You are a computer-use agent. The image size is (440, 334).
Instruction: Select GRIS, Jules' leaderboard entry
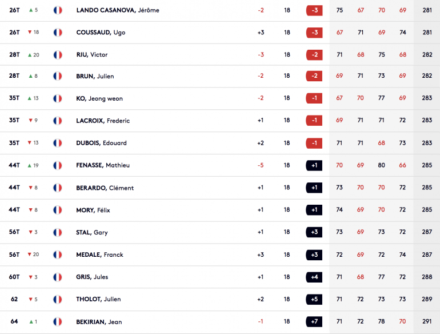pyautogui.click(x=92, y=277)
